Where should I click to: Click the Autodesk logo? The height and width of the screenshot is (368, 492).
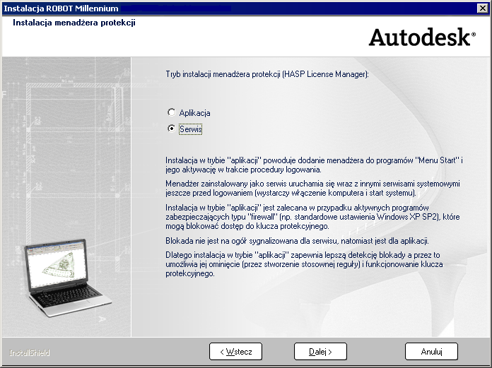(422, 37)
